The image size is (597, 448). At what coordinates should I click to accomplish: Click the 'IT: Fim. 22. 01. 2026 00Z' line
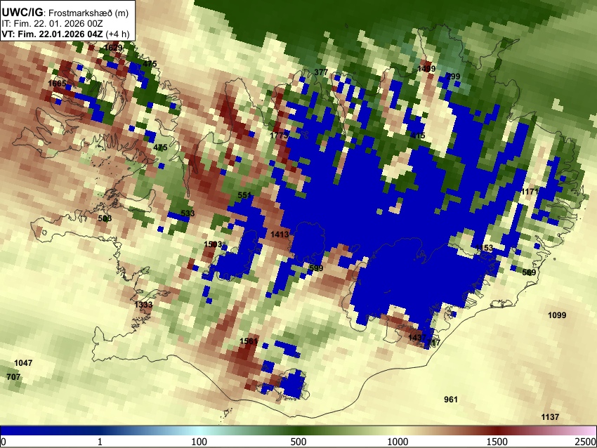pyautogui.click(x=52, y=24)
